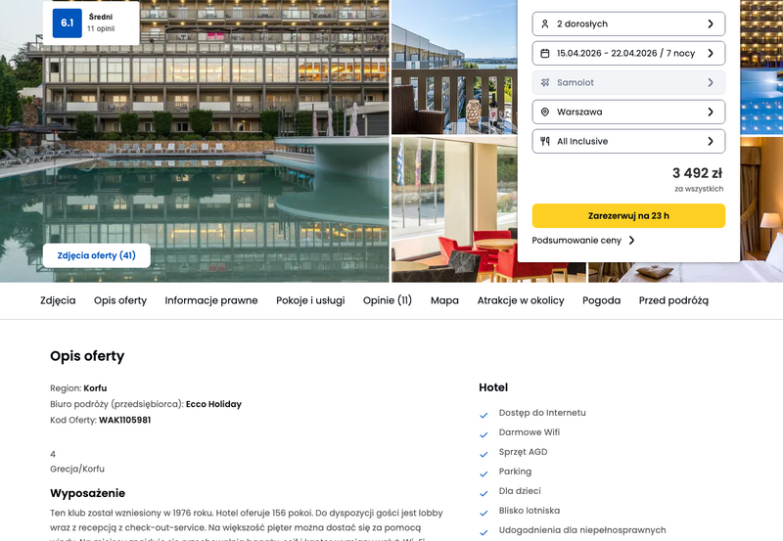
Task: Click the checkmark beside Parking
Action: (x=484, y=473)
